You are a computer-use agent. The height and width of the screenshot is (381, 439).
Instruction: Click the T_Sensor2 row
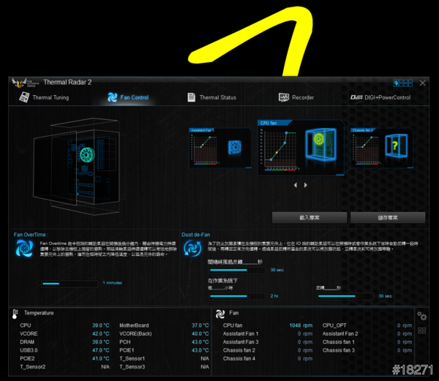64,366
